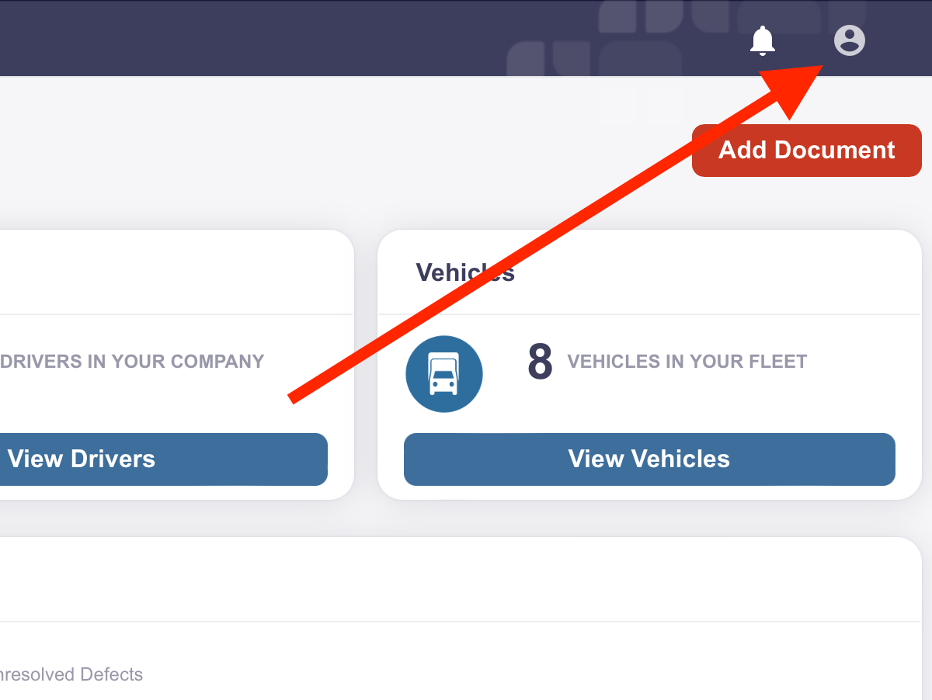The height and width of the screenshot is (700, 932).
Task: Click divider line under Vehicles heading
Action: click(x=649, y=314)
